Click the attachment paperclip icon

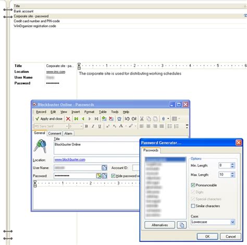tap(163, 119)
